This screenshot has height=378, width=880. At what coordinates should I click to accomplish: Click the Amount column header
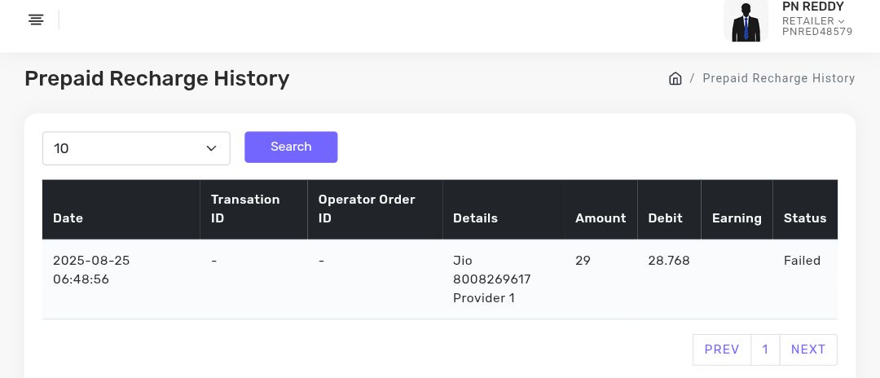(x=601, y=218)
